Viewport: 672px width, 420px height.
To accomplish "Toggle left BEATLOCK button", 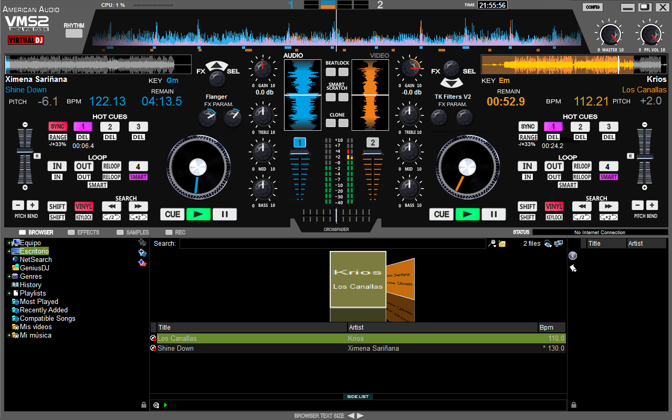I will (330, 72).
